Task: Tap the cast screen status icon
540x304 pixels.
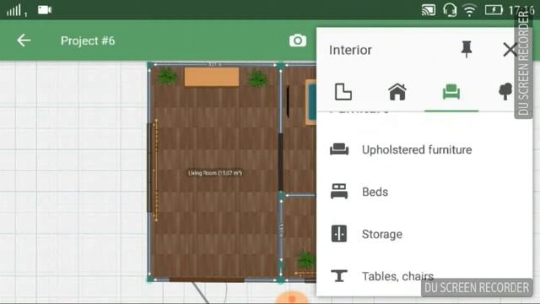Action: click(x=429, y=10)
